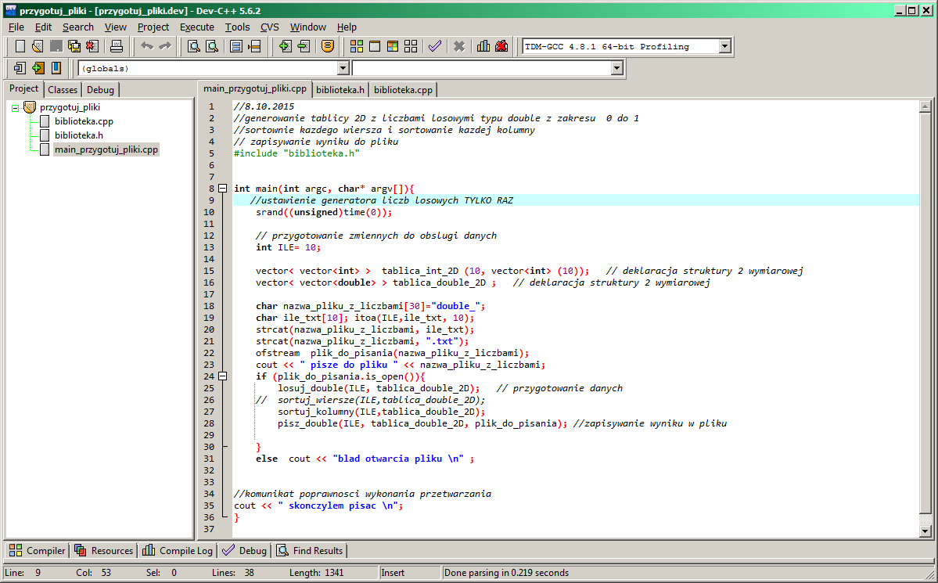Click line number 15 in the gutter

pyautogui.click(x=209, y=271)
